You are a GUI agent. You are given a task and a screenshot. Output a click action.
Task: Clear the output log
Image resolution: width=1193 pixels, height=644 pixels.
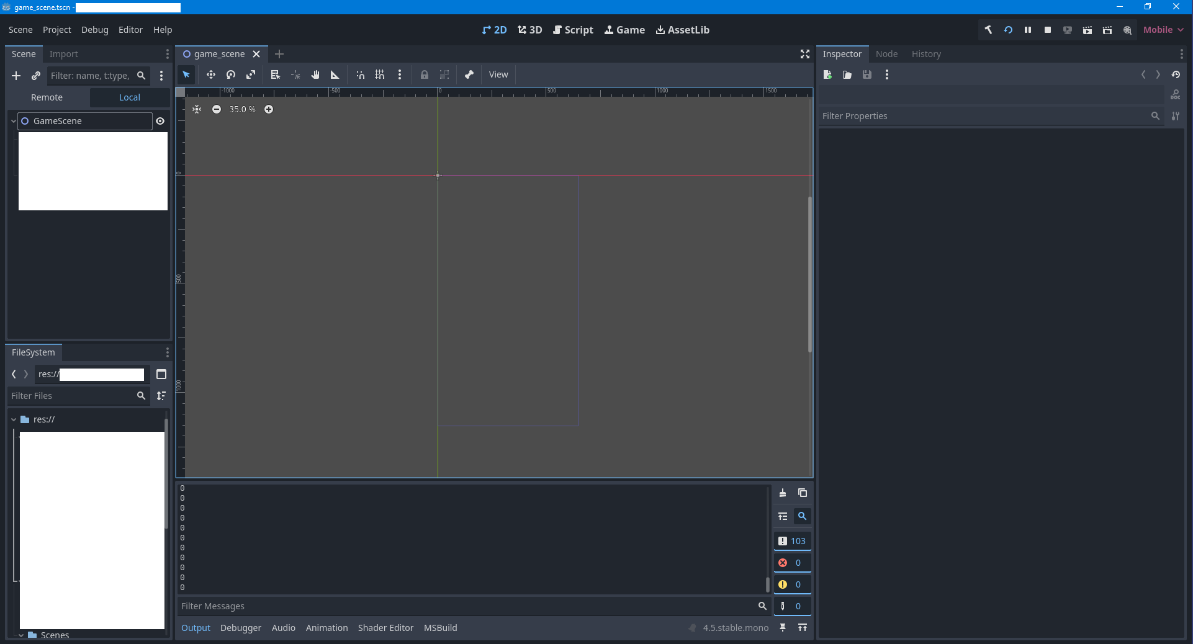[x=783, y=493]
